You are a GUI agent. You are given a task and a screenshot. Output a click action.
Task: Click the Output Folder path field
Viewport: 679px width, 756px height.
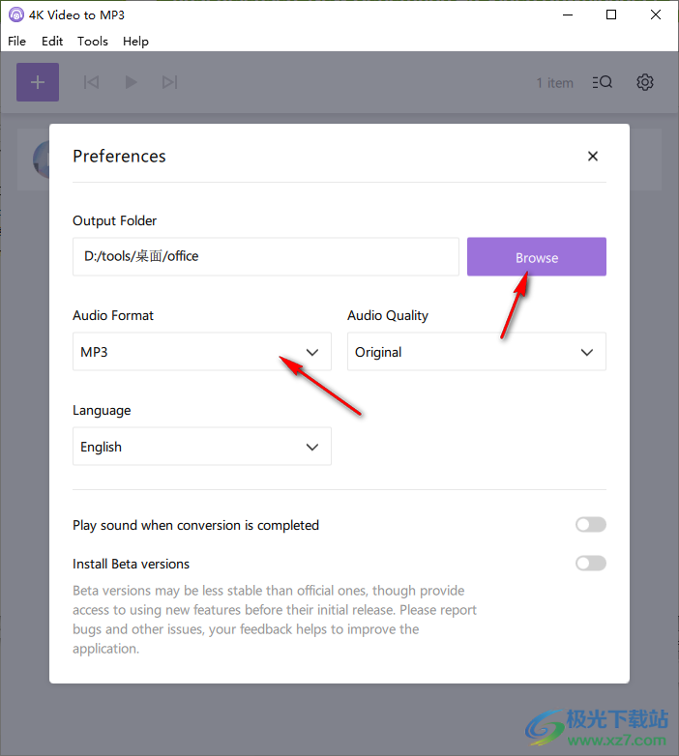[x=266, y=256]
